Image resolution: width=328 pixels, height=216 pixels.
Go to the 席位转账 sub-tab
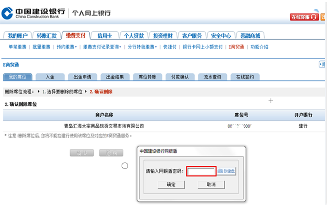(147, 77)
